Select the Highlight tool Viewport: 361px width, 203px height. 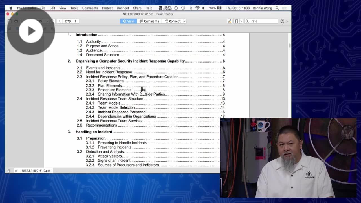pos(230,21)
